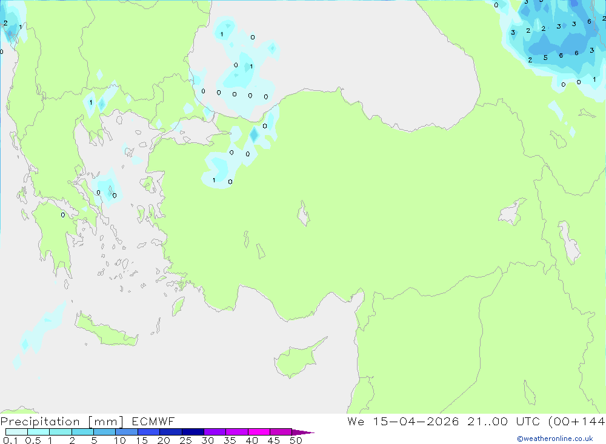Screen dimensions: 606x444
Task: Click the legend value '15'
Action: click(x=142, y=440)
